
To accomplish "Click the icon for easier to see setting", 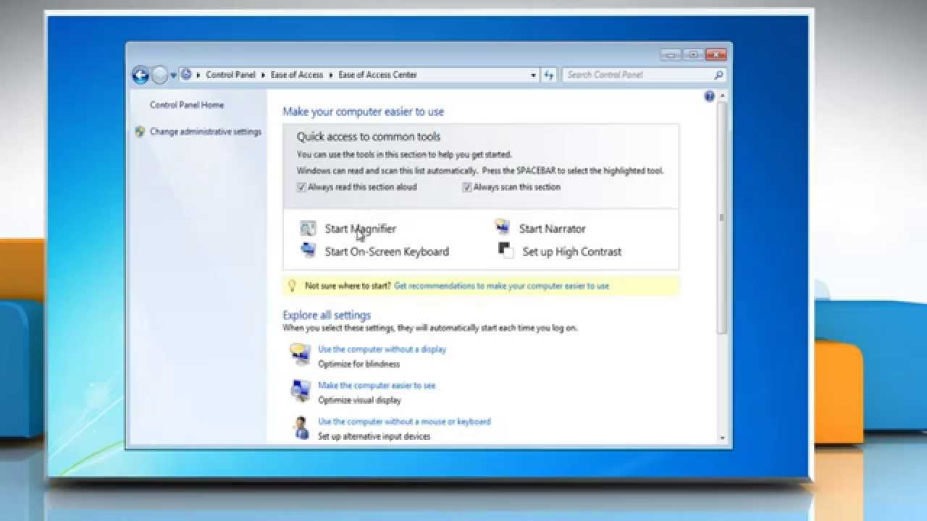I will tap(300, 390).
